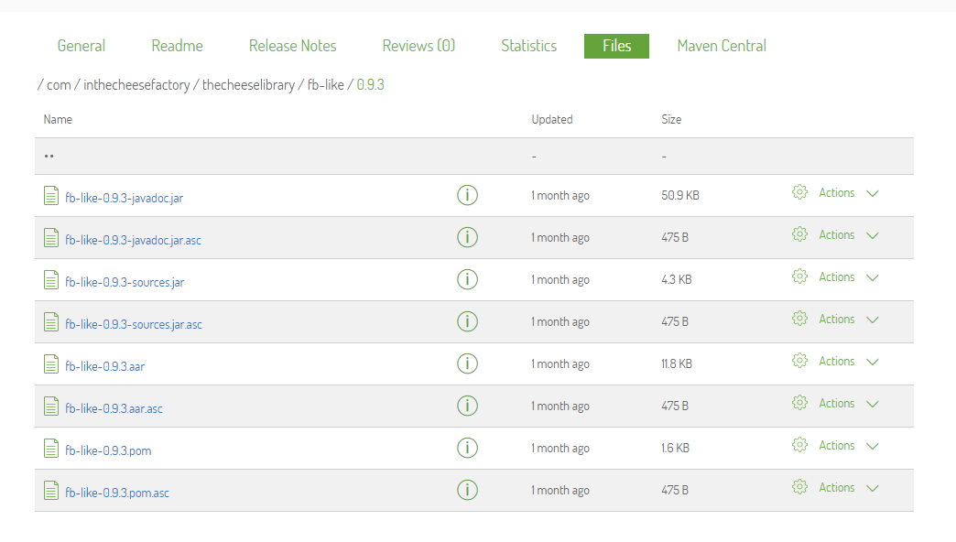
Task: Show info for fb-like-0.9.3-sources.jar
Action: point(467,279)
